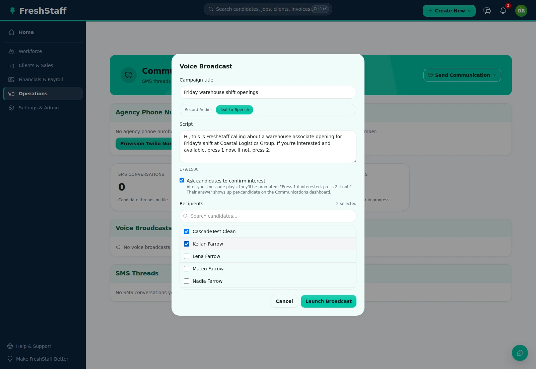Click the '2 selected' recipients count
Screen dimensions: 536x369
tap(346, 204)
